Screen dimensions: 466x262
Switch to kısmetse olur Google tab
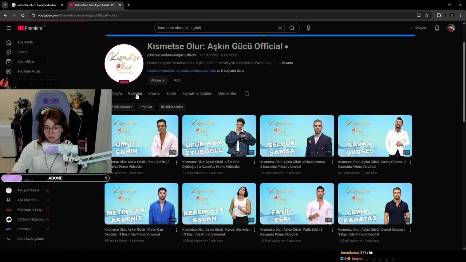tap(37, 5)
